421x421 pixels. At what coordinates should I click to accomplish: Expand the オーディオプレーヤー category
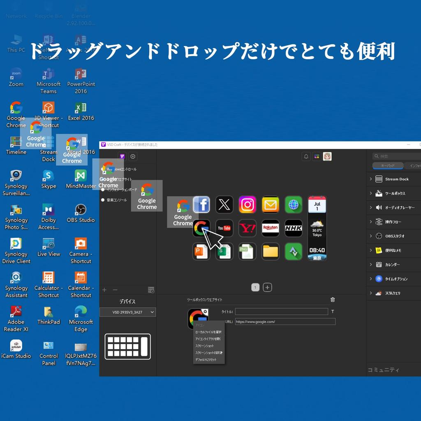click(371, 208)
